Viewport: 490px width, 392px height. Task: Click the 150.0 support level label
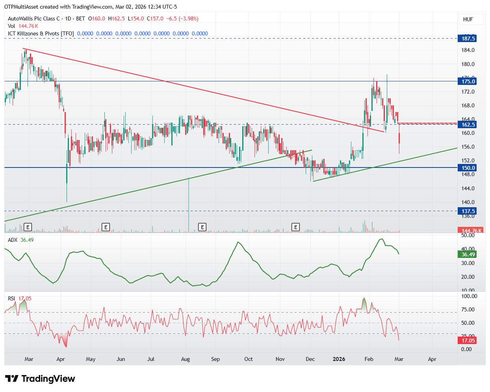point(468,168)
